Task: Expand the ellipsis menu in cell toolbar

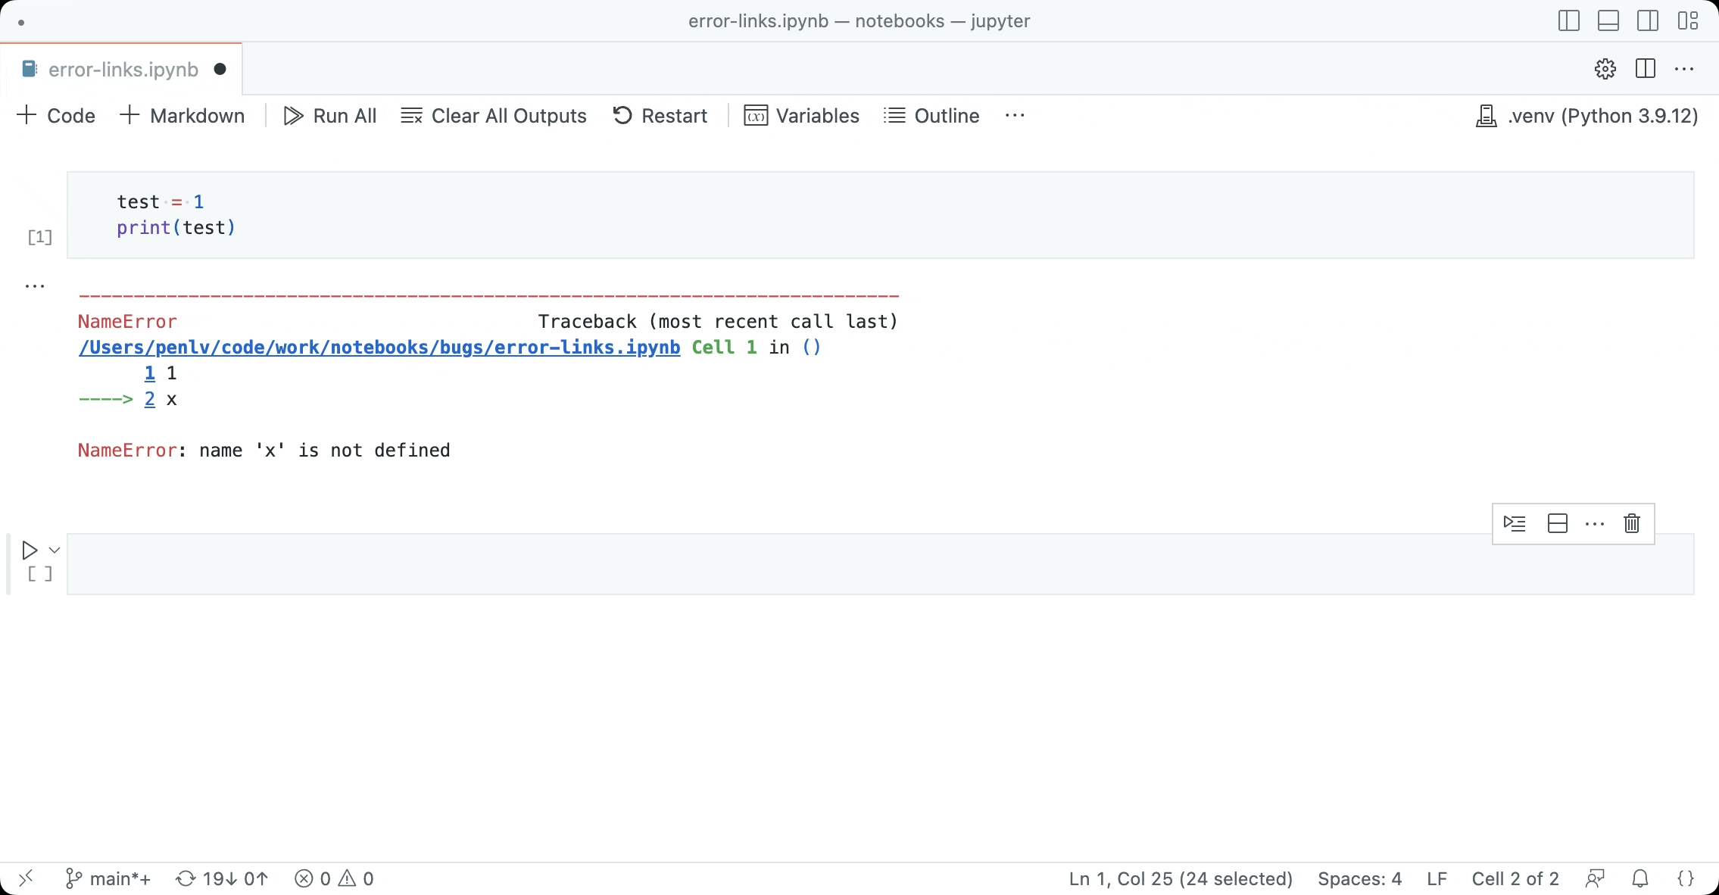Action: pyautogui.click(x=1593, y=522)
